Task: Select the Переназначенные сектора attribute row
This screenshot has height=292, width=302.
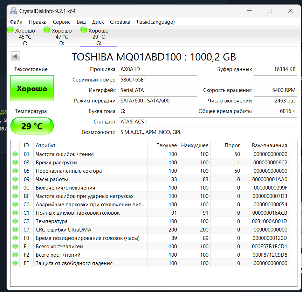Action: (150, 171)
